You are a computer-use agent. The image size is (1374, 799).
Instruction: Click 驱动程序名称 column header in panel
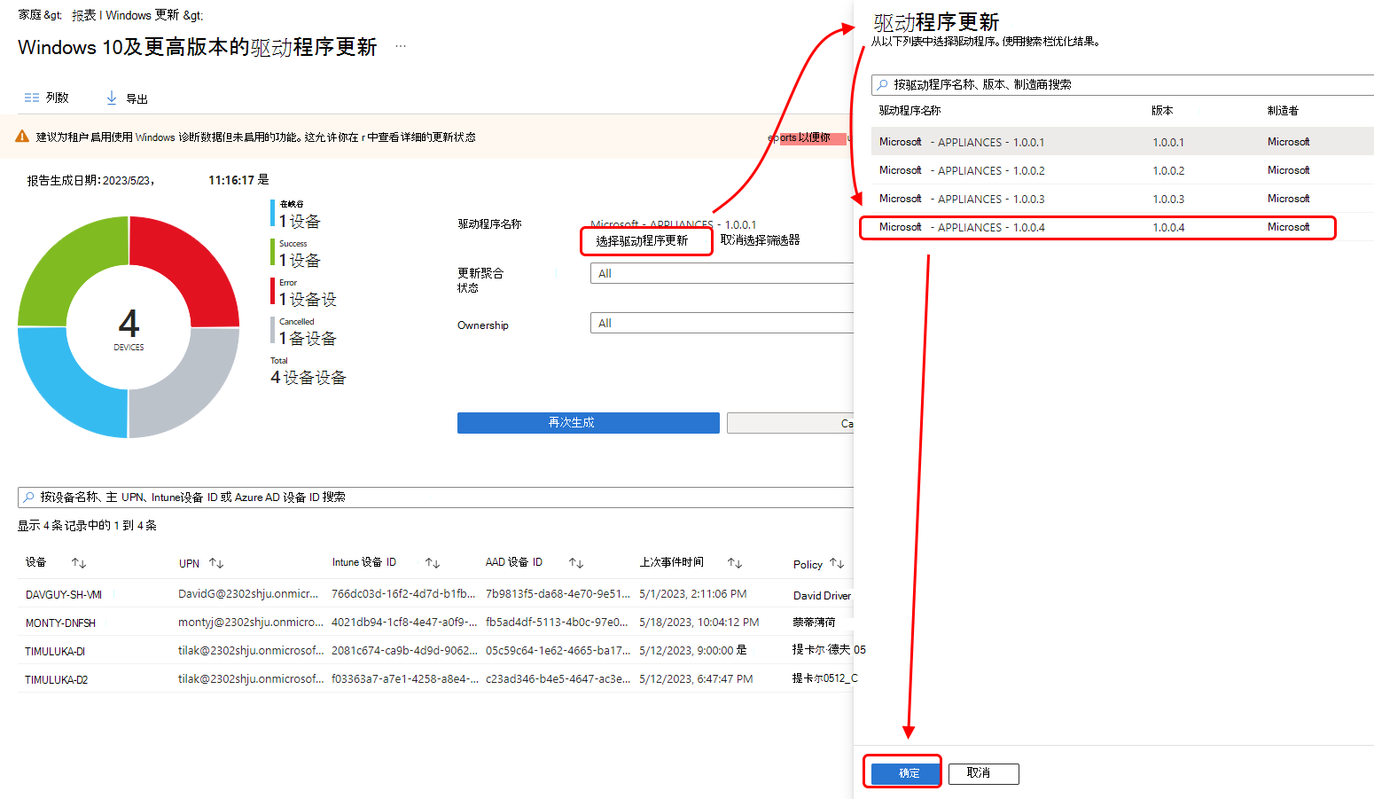[x=909, y=111]
